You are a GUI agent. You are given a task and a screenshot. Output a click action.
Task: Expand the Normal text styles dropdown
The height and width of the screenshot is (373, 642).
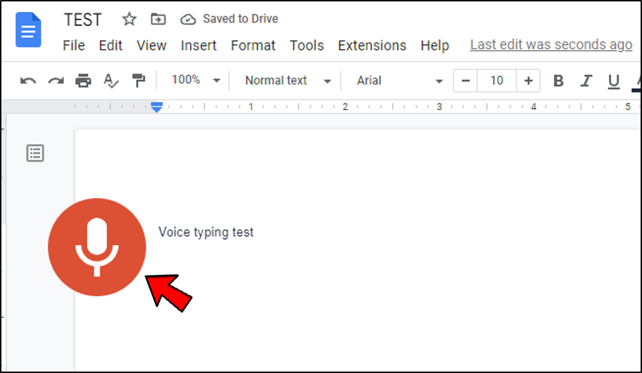point(288,80)
